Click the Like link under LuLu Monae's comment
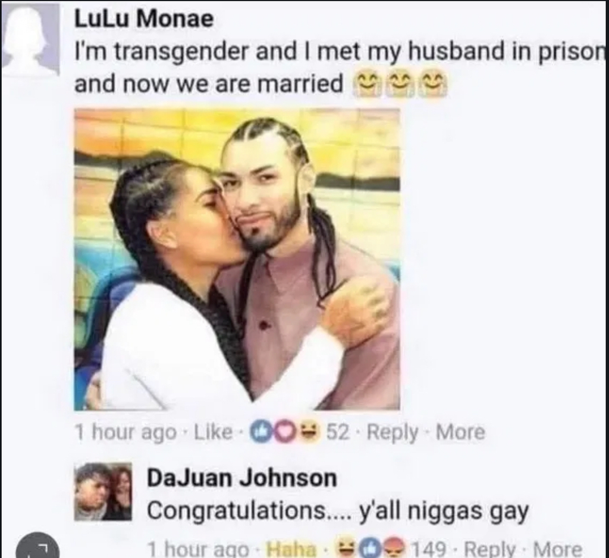Image resolution: width=609 pixels, height=558 pixels. (213, 432)
